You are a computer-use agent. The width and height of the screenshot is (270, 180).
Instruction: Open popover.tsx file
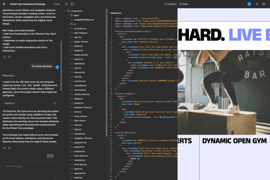[79, 147]
